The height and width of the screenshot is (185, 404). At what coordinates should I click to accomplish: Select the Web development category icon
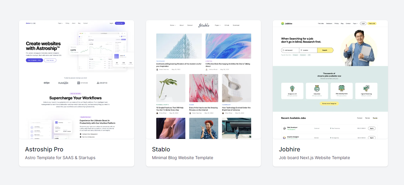tap(342, 88)
